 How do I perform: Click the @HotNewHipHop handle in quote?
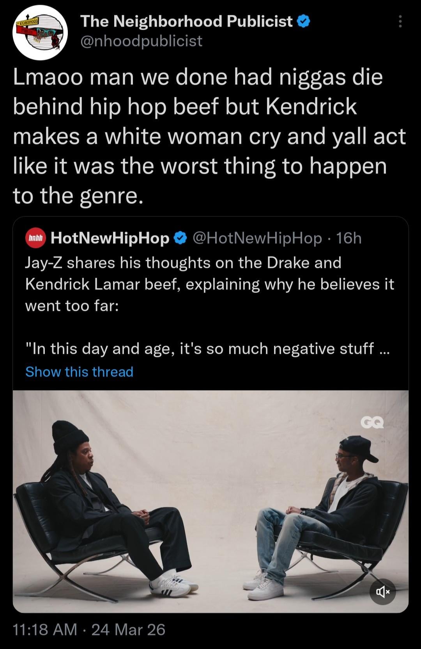point(257,238)
